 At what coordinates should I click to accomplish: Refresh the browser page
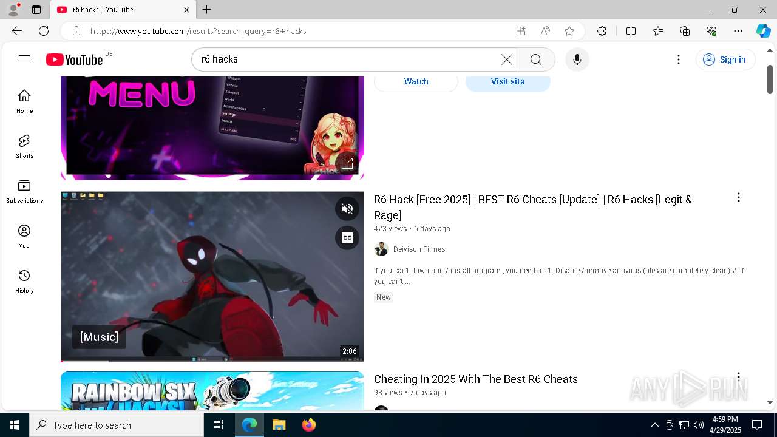coord(44,31)
